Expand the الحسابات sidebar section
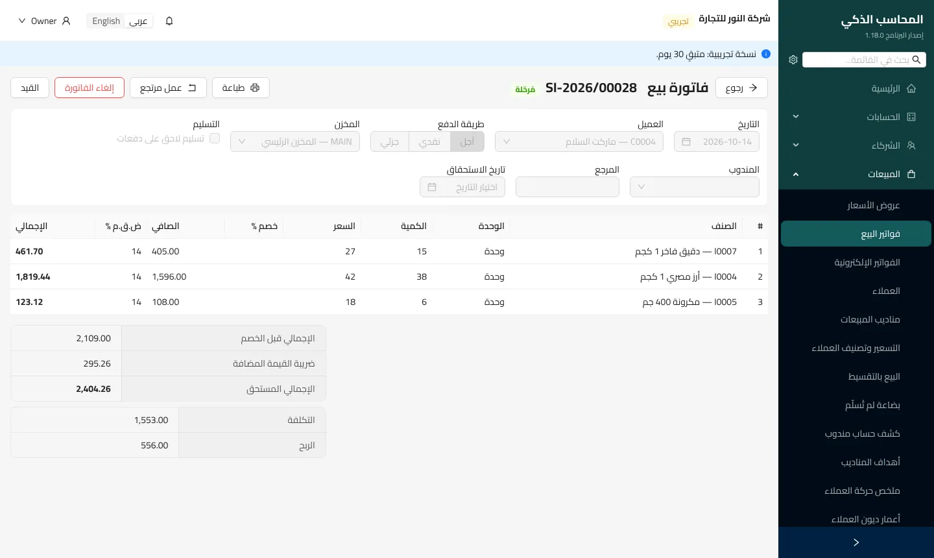This screenshot has height=558, width=934. click(856, 117)
